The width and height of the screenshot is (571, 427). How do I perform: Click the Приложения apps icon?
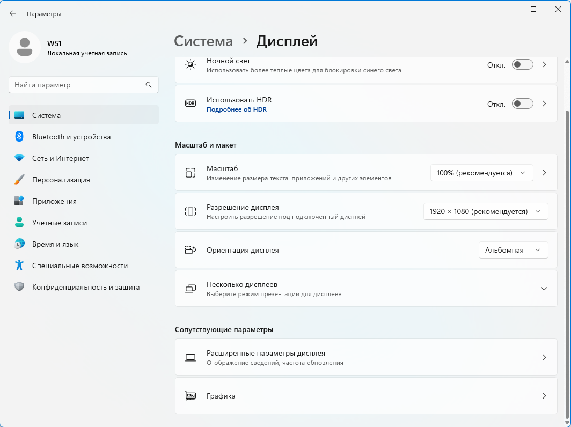[x=19, y=201]
